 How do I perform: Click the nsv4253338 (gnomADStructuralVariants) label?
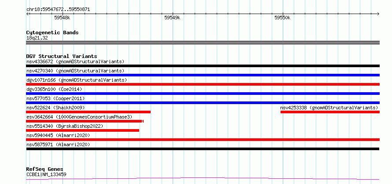click(329, 108)
